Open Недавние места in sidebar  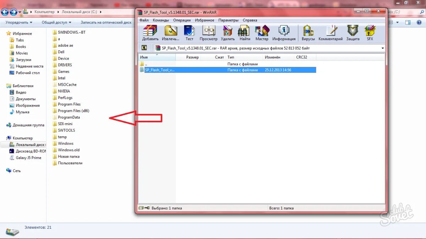click(x=26, y=66)
